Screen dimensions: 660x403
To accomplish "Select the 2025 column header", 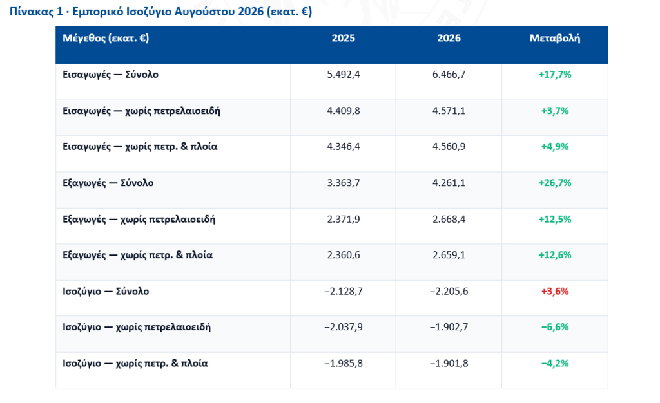I will click(343, 38).
